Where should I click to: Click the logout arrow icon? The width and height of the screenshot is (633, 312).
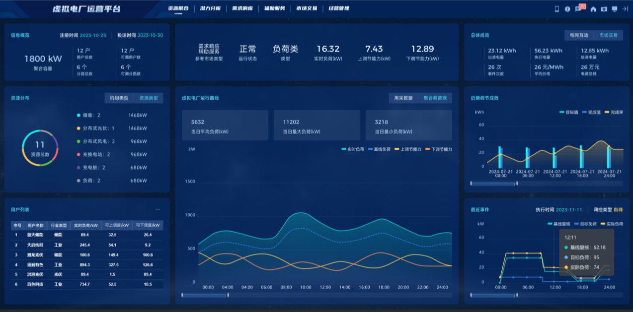[625, 9]
